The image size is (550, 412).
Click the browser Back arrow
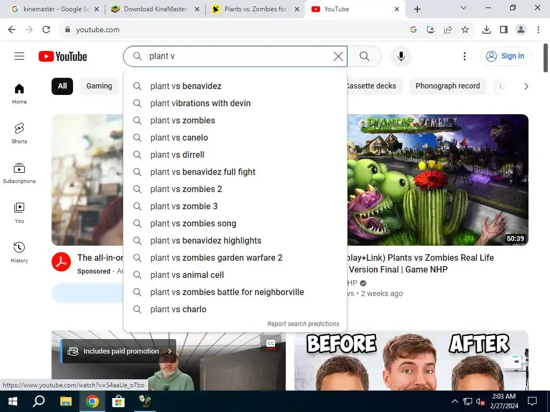pos(12,30)
